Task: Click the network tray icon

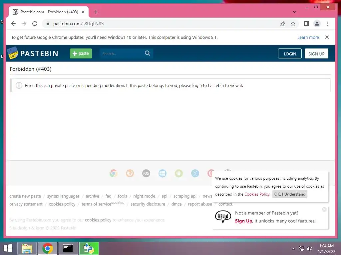Action: (302, 249)
